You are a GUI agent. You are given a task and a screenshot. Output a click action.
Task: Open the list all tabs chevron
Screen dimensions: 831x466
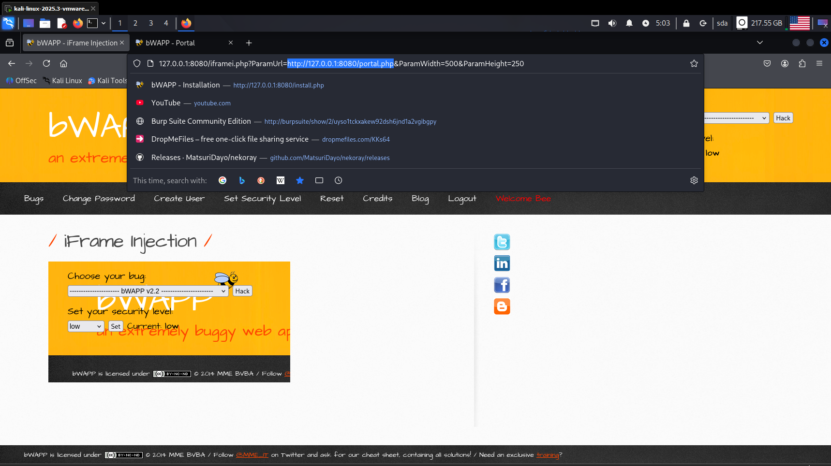[x=759, y=43]
